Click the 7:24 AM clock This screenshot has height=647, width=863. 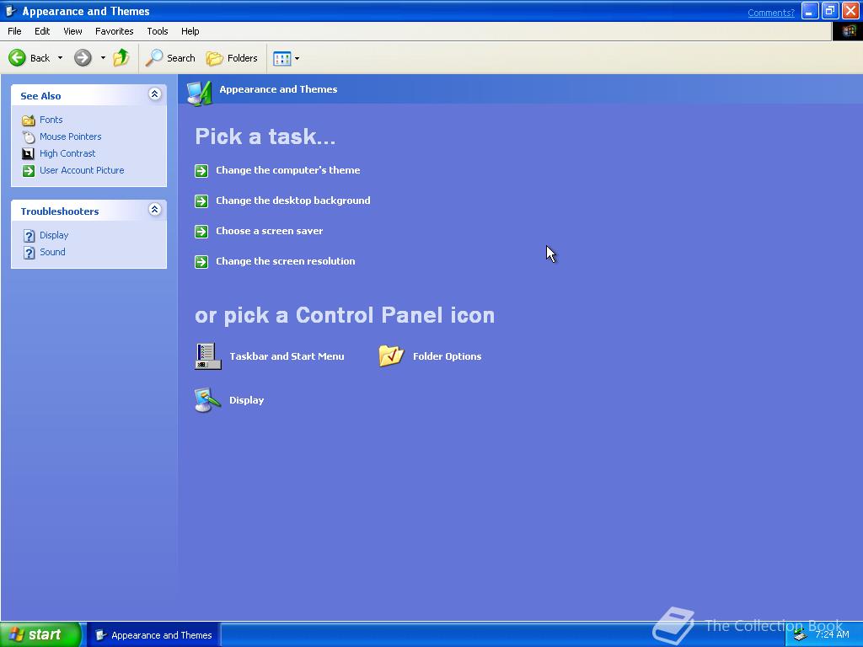(x=832, y=634)
